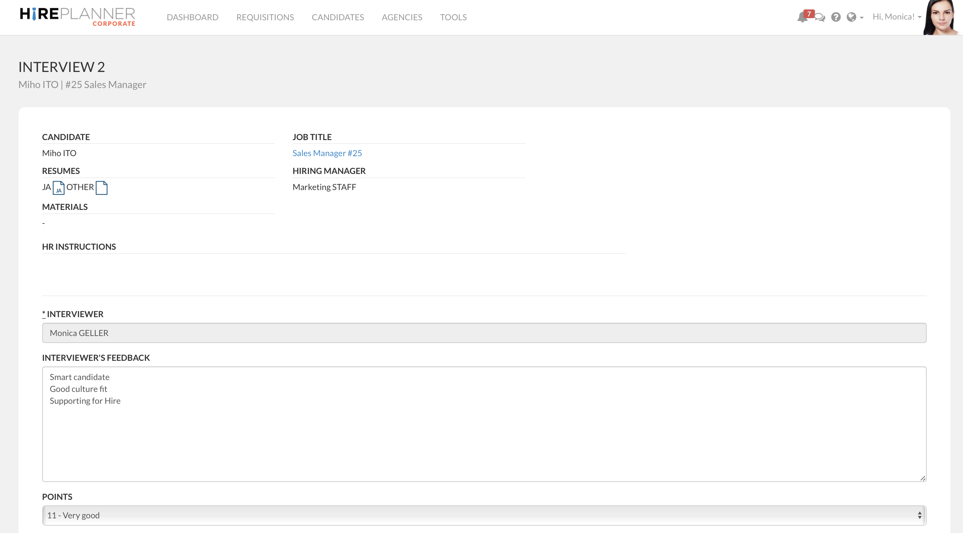963x533 pixels.
Task: Click the help question mark icon
Action: click(x=836, y=17)
